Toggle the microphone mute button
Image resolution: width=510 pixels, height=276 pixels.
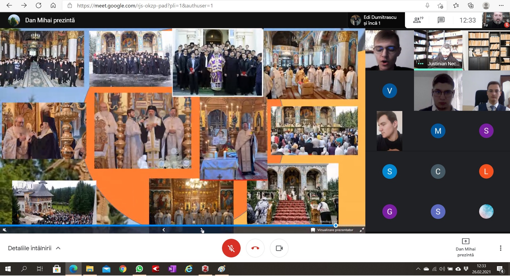[x=231, y=248]
